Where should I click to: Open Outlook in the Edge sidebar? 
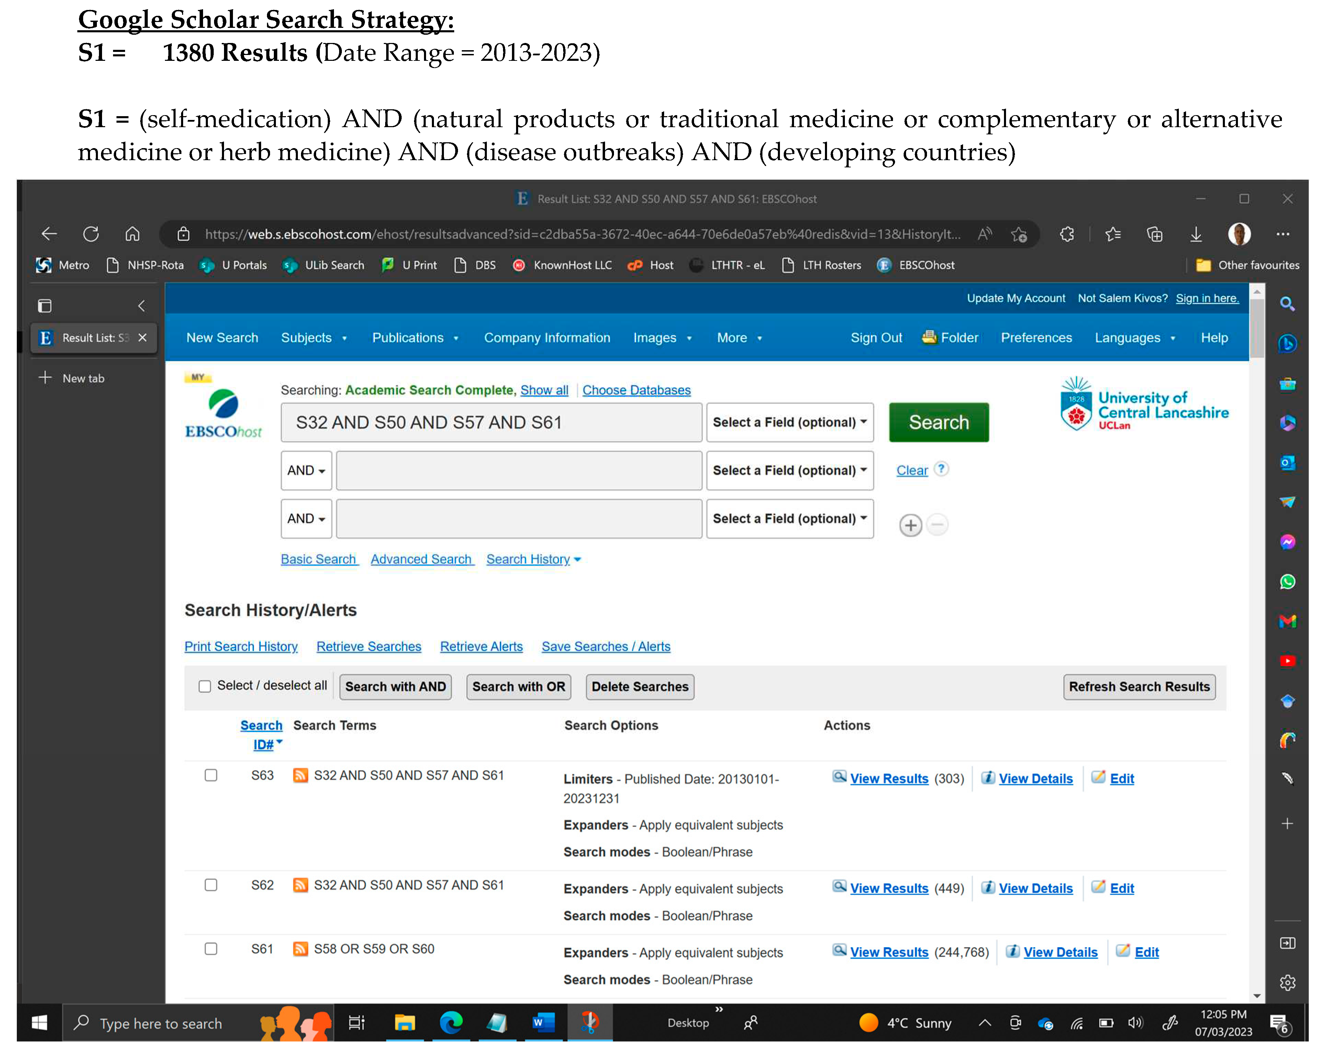point(1287,463)
